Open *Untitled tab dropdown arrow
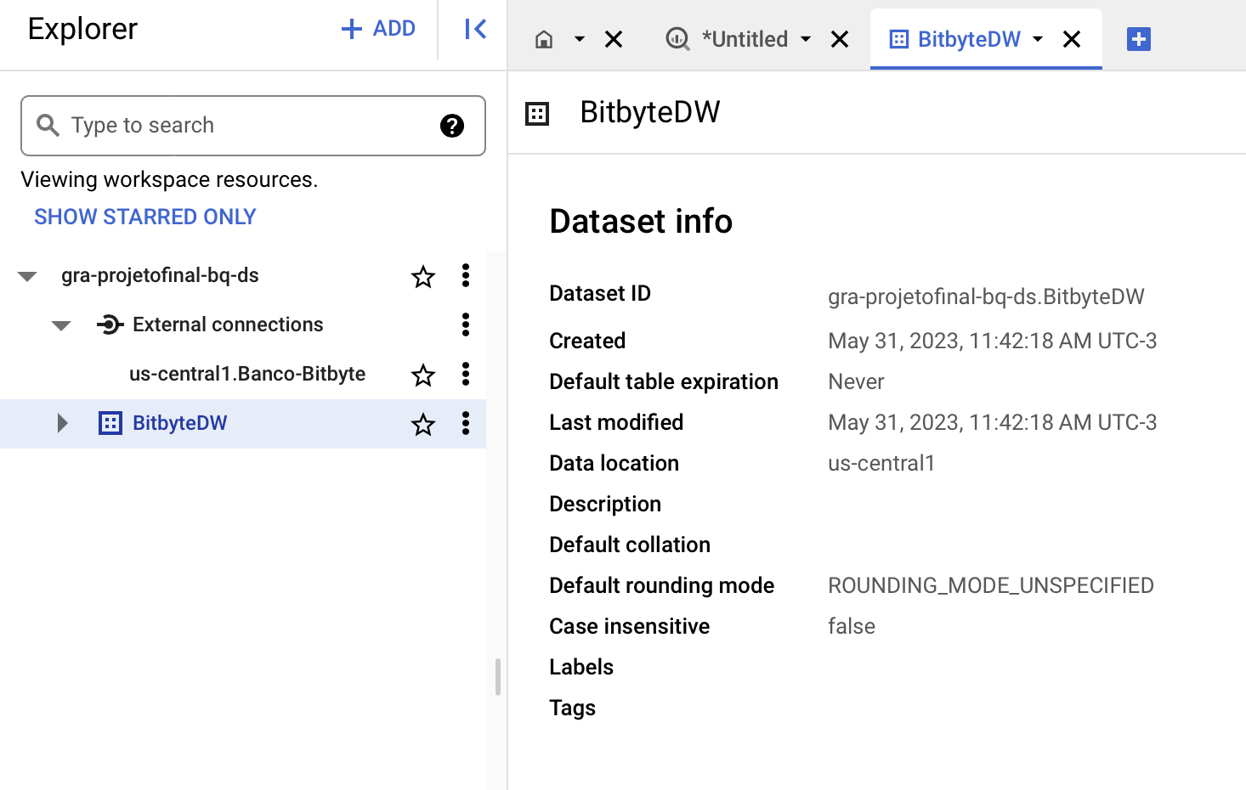The image size is (1246, 790). pos(806,39)
